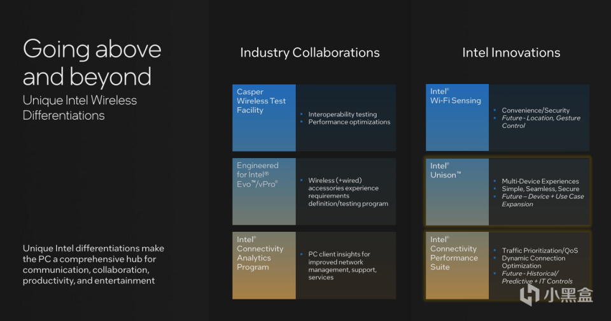Select the "Convenience/Security" bullet
Screen dimensions: 611x321
[x=535, y=110]
